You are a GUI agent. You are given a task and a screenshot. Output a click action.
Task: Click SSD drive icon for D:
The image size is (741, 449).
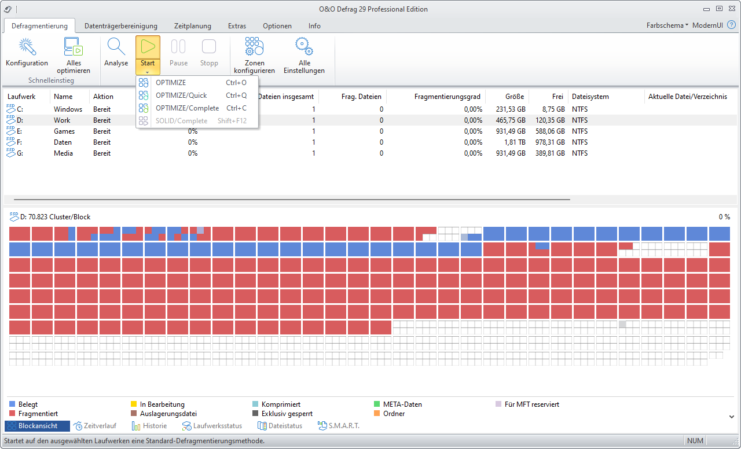pyautogui.click(x=11, y=120)
